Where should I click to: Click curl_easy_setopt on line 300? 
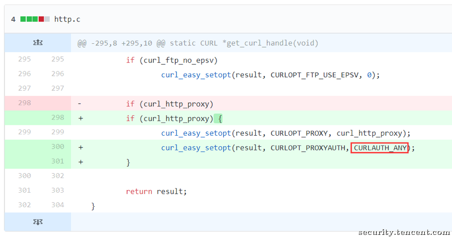[196, 148]
